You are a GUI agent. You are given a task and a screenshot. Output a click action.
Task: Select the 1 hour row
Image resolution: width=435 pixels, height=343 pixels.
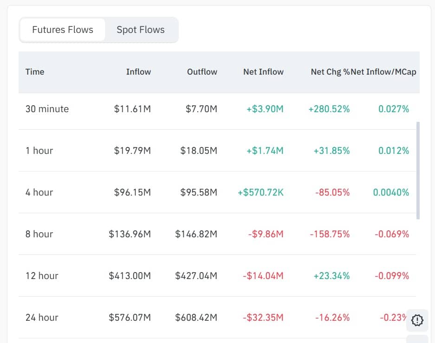click(39, 151)
